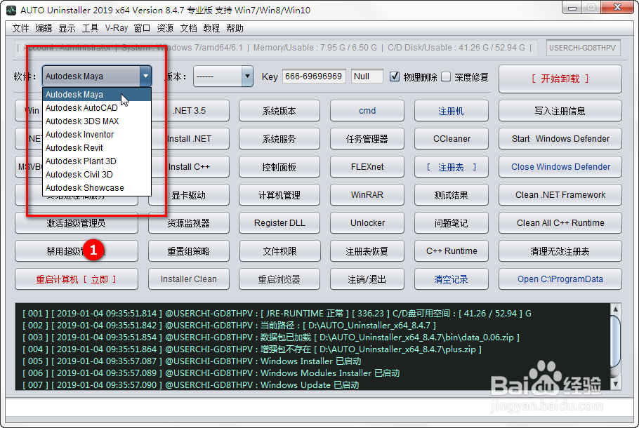
Task: Launch cmd
Action: (367, 111)
